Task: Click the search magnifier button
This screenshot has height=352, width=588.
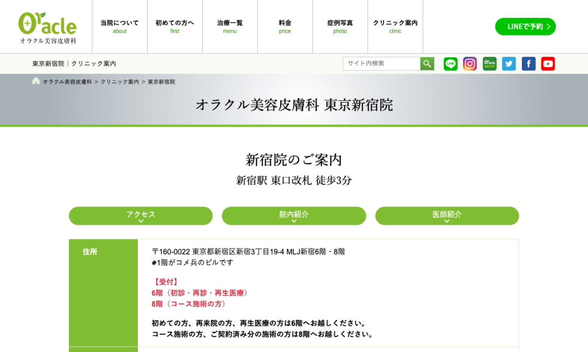Action: pos(427,64)
